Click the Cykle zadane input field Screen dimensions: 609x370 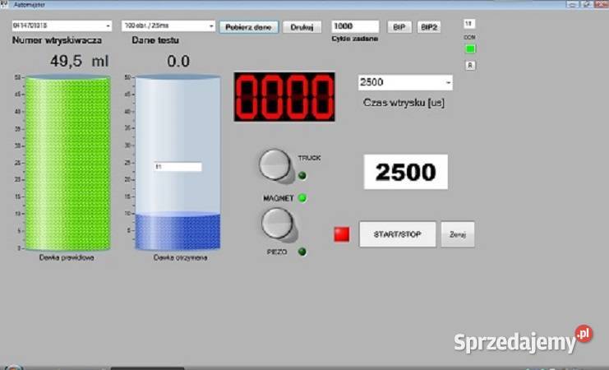point(355,26)
